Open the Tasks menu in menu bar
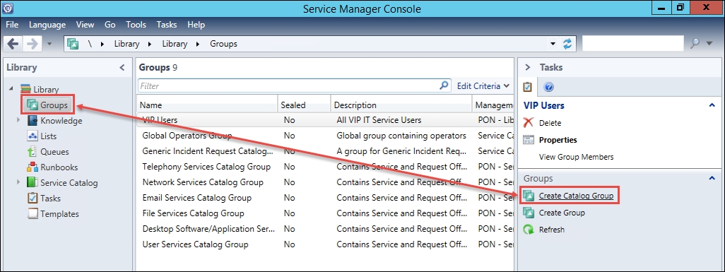Screen dimensions: 725x272 (x=167, y=25)
